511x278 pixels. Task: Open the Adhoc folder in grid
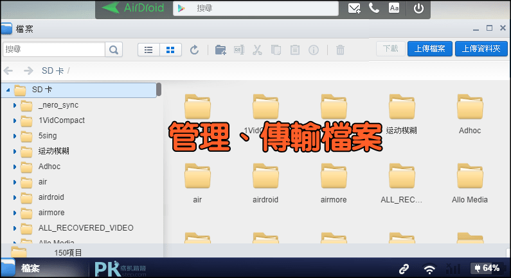click(x=470, y=106)
